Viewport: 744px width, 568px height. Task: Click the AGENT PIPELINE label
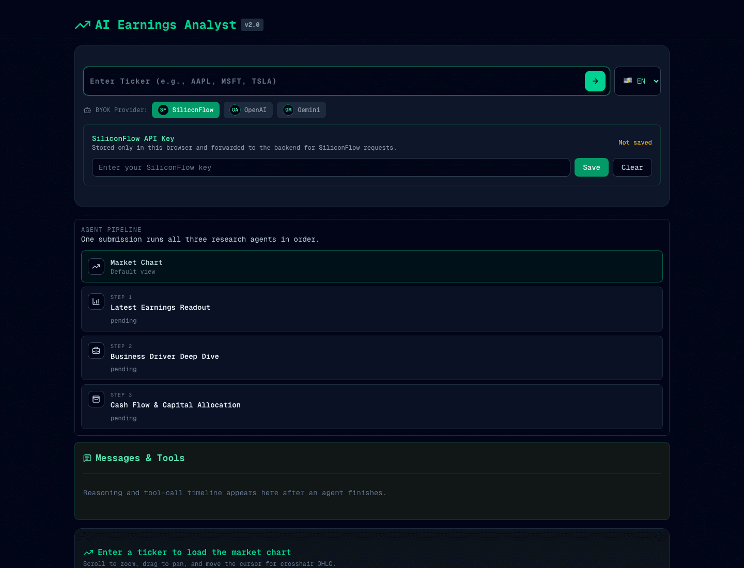(111, 230)
